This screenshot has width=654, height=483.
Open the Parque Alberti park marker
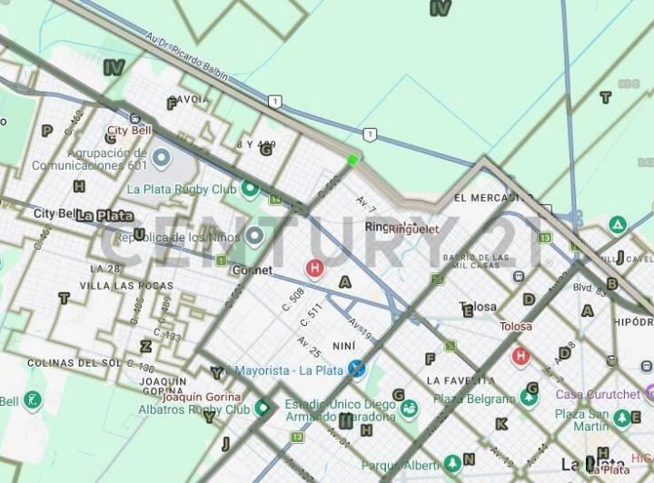452,463
